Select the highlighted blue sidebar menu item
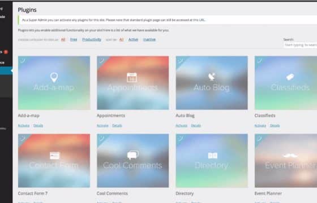Screen dimensions: 317x203 pyautogui.click(x=6, y=71)
